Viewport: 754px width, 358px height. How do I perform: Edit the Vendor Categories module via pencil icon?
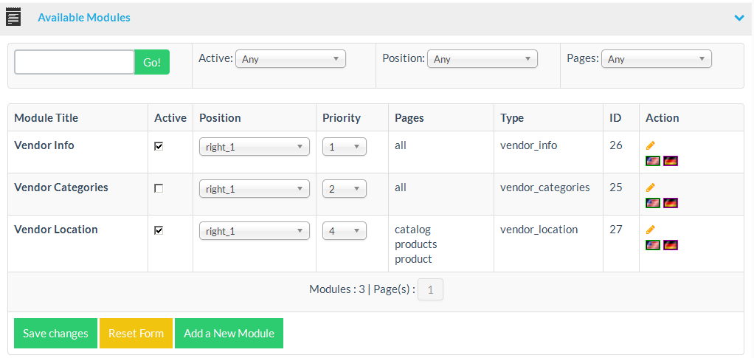click(650, 187)
